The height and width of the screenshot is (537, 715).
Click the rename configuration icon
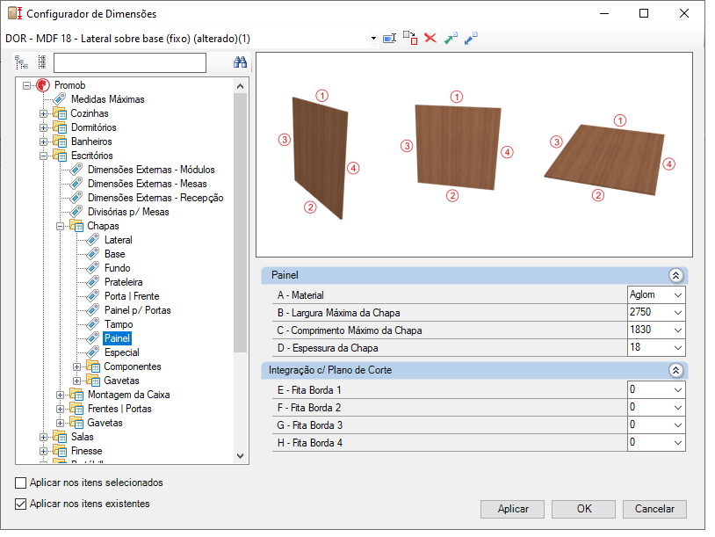point(389,39)
